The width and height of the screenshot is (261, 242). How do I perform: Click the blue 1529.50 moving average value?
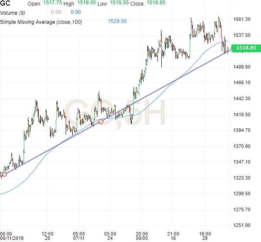pyautogui.click(x=117, y=21)
